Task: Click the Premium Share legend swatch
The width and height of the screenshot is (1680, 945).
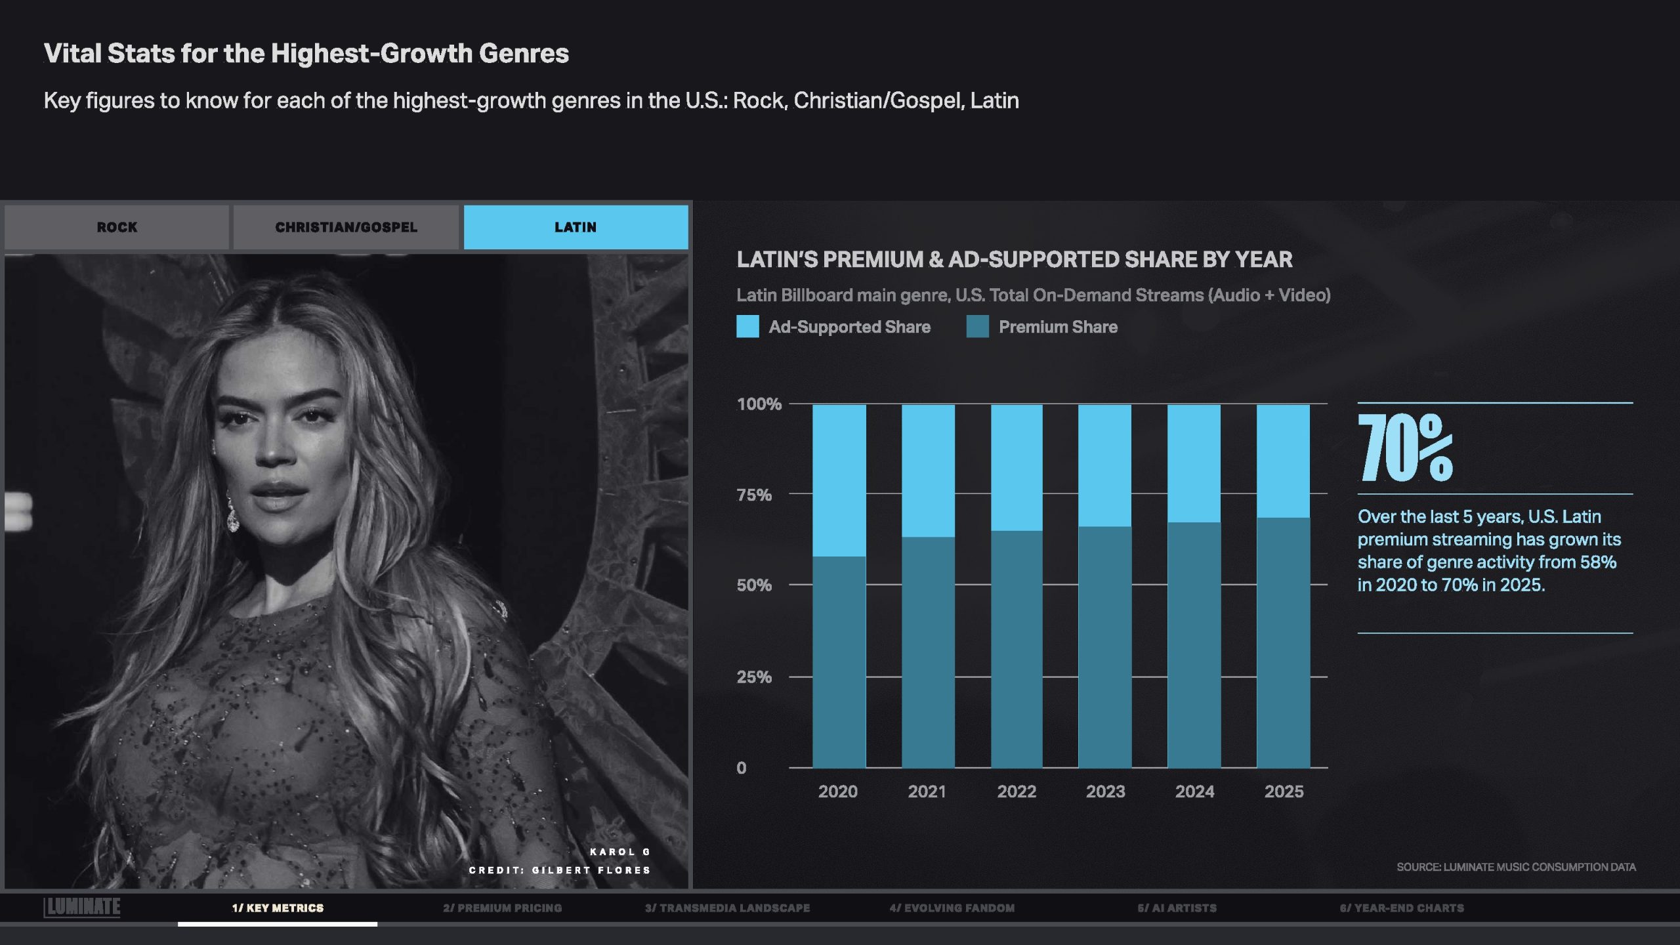Action: (x=977, y=327)
